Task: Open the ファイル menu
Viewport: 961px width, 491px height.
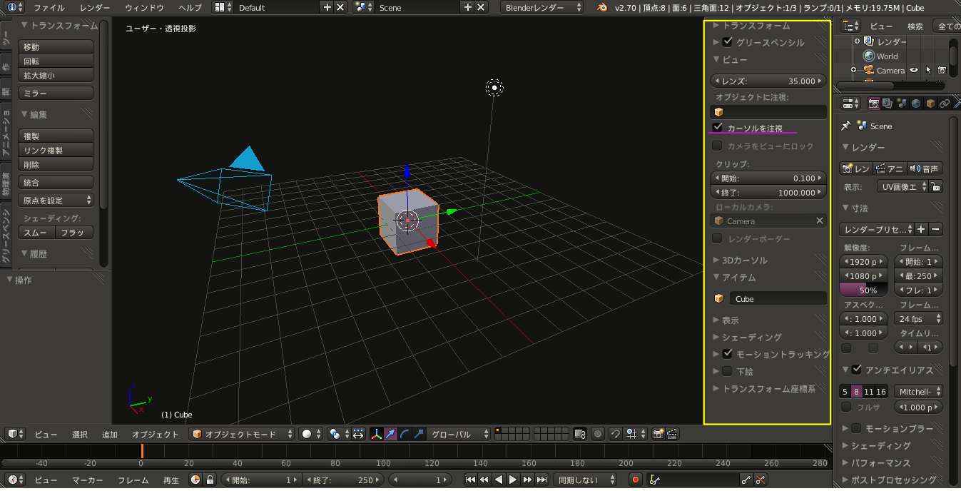Action: tap(49, 7)
